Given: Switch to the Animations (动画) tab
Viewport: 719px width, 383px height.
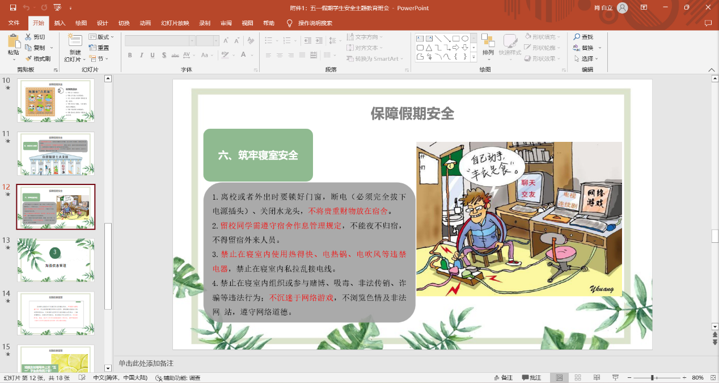Looking at the screenshot, I should [145, 23].
